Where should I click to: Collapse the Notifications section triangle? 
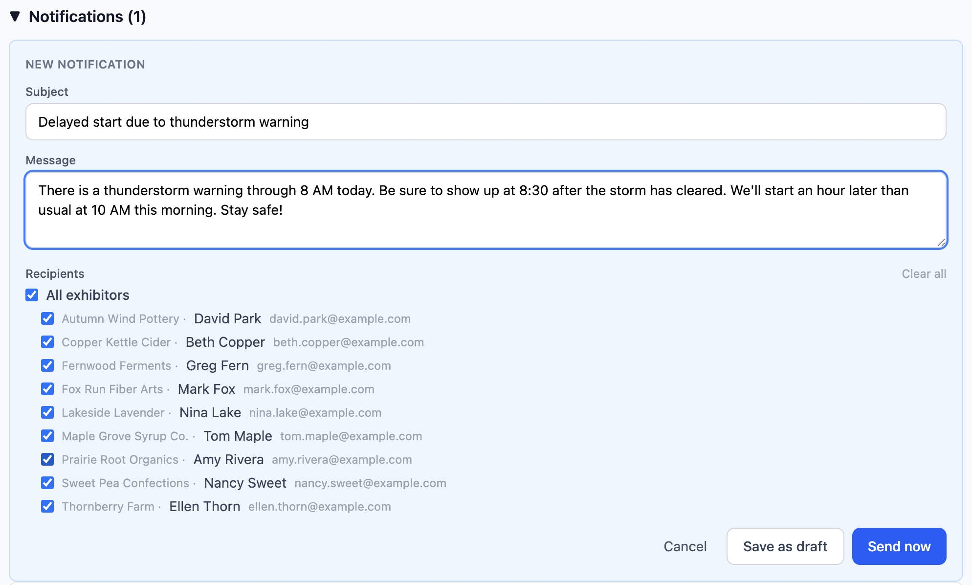point(15,17)
